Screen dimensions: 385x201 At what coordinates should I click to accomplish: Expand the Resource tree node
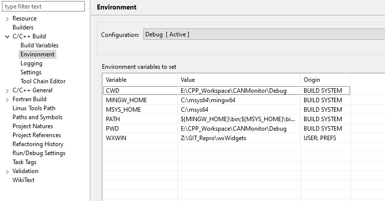pos(7,18)
